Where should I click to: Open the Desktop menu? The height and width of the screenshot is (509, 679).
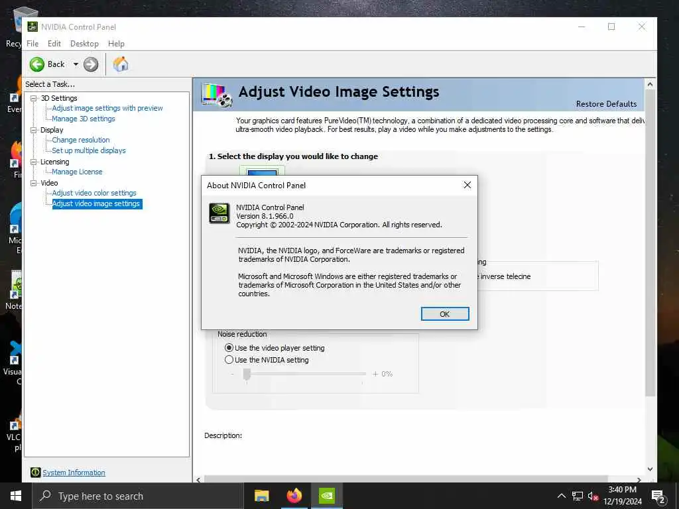tap(84, 44)
